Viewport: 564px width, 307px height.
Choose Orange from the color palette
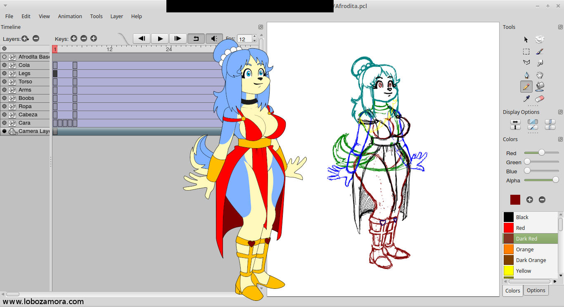click(x=524, y=250)
